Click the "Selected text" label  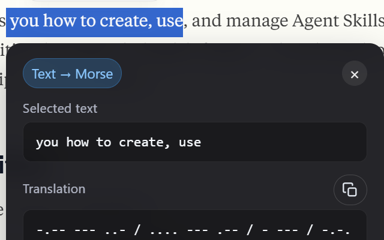(60, 109)
